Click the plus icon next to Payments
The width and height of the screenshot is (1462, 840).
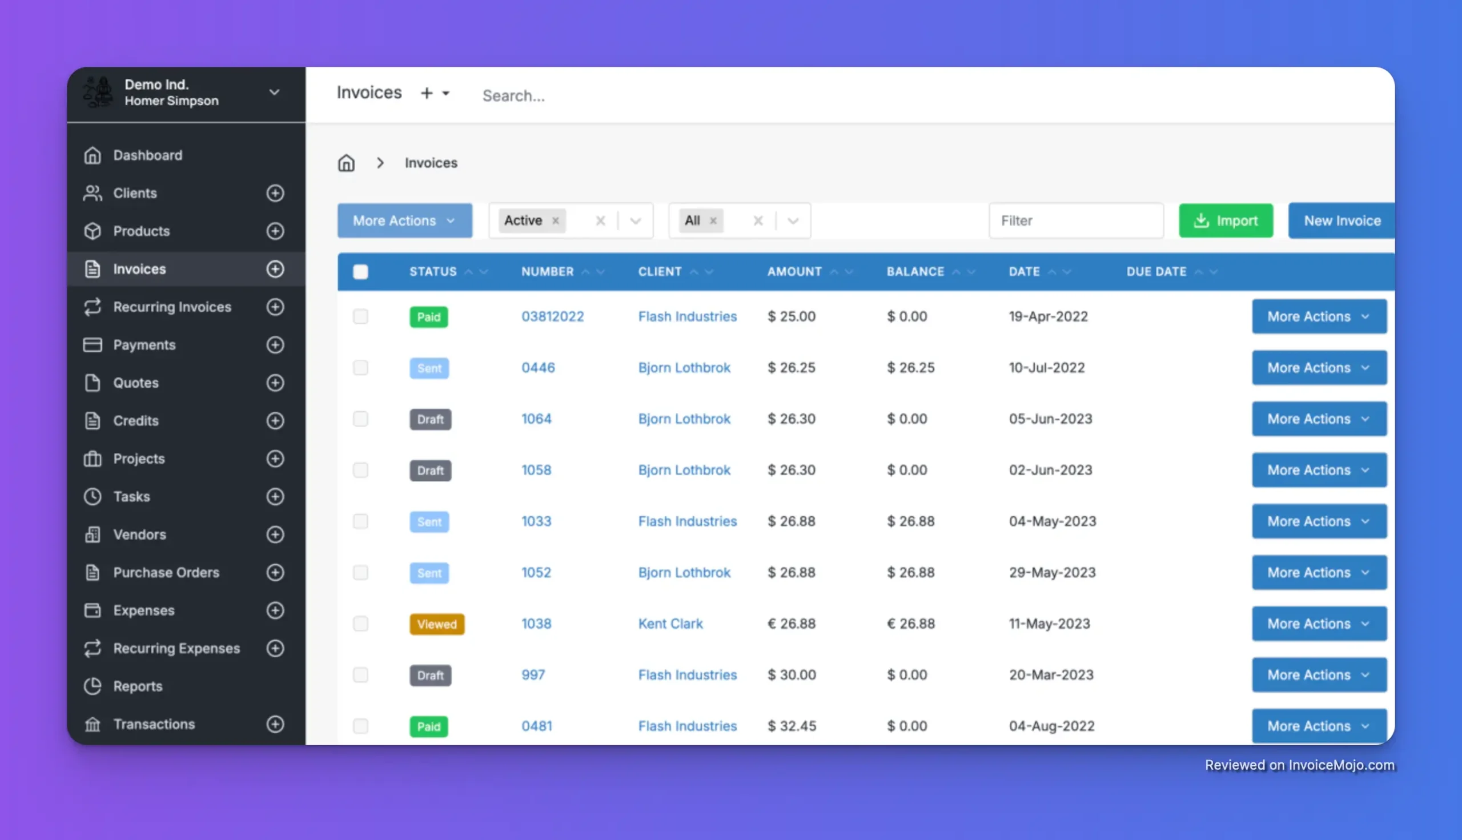point(275,345)
